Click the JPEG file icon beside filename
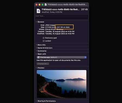Screen dimensions: 122x103 [x=38, y=11]
